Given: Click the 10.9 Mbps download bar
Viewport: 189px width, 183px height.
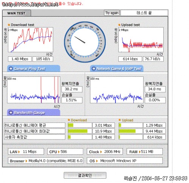Looking at the screenshot, I should pyautogui.click(x=80, y=131).
